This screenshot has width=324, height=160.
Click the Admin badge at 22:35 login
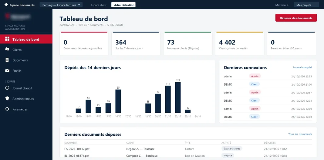255,76
